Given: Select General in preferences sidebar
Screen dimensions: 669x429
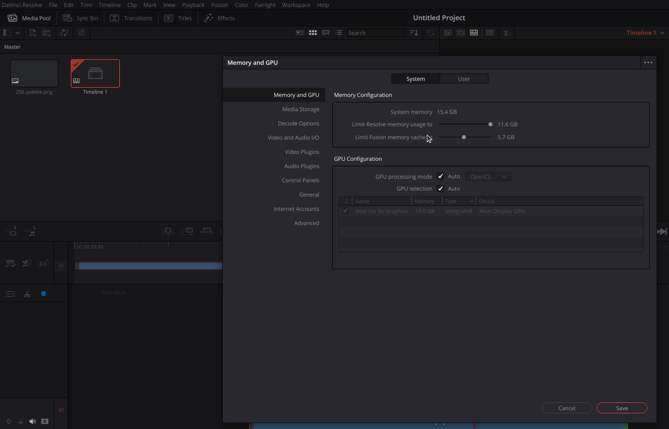Looking at the screenshot, I should (309, 195).
